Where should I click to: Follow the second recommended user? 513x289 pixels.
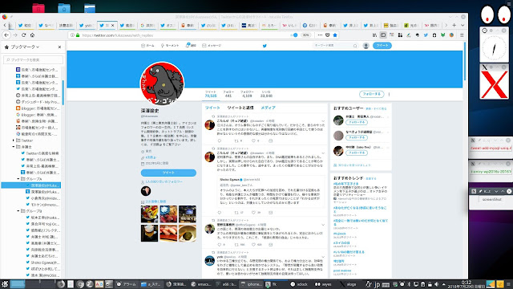click(356, 137)
